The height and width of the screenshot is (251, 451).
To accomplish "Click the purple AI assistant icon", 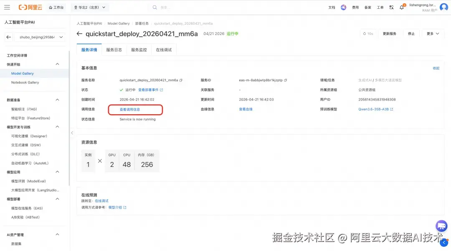I will 343,8.
